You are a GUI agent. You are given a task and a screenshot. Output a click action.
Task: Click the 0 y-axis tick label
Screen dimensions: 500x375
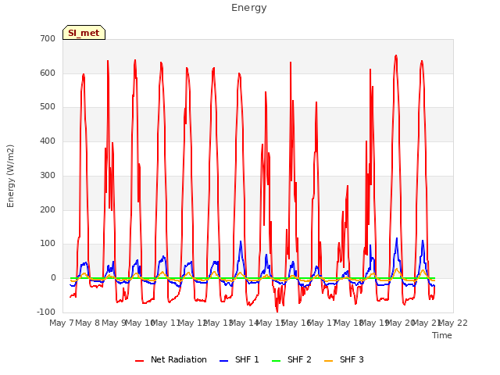point(53,278)
